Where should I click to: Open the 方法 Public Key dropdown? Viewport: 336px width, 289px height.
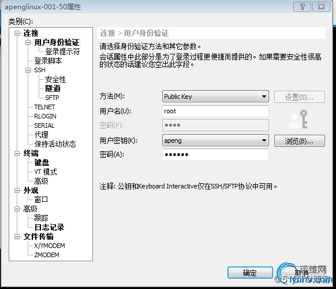(264, 97)
